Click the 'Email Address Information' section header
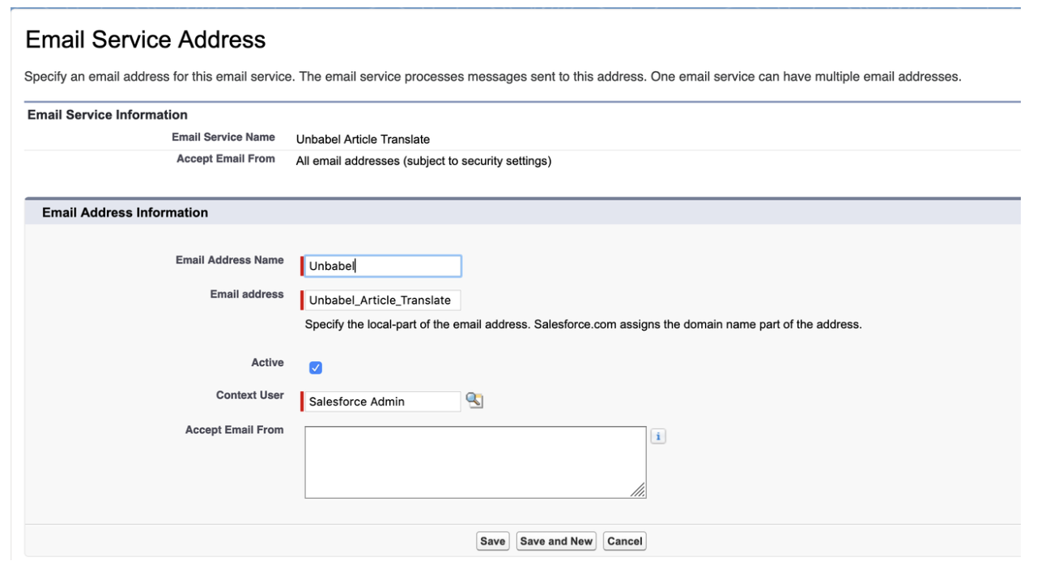The height and width of the screenshot is (565, 1037). tap(125, 213)
